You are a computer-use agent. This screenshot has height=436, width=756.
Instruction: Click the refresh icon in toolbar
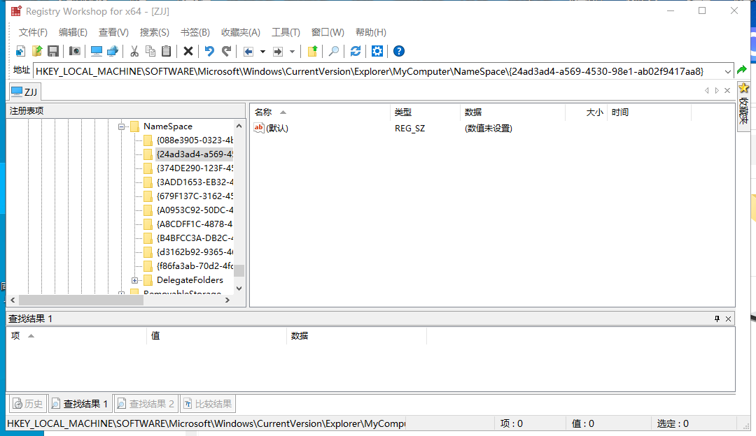[x=356, y=51]
